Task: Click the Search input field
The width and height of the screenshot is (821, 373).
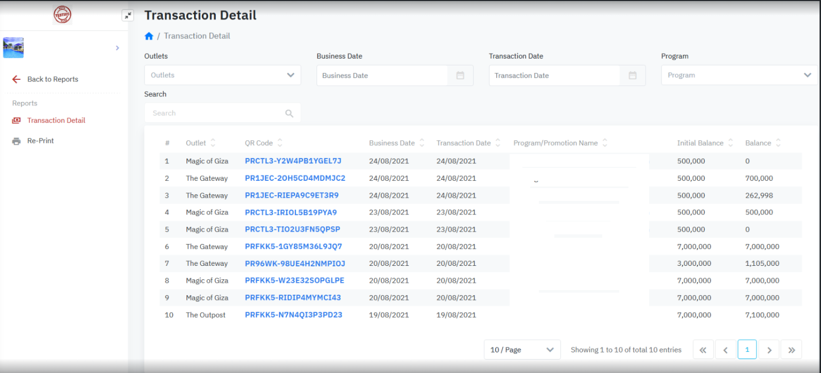Action: 216,113
